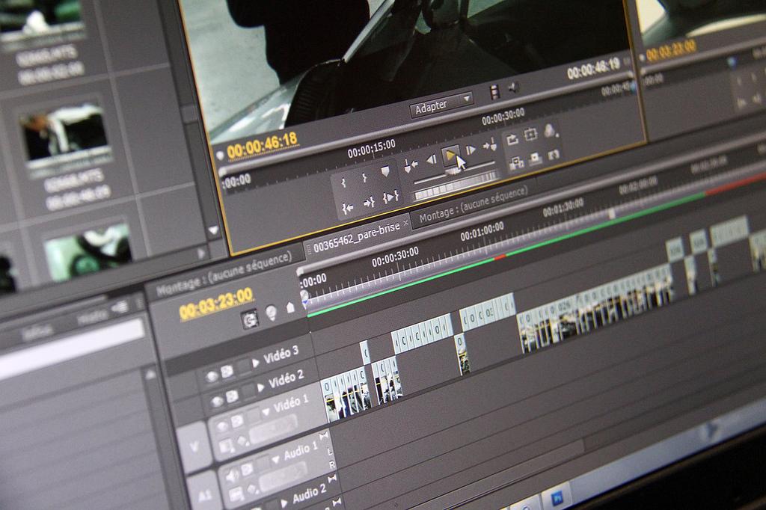766x510 pixels.
Task: Click the Play In to Out icon
Action: pyautogui.click(x=390, y=197)
